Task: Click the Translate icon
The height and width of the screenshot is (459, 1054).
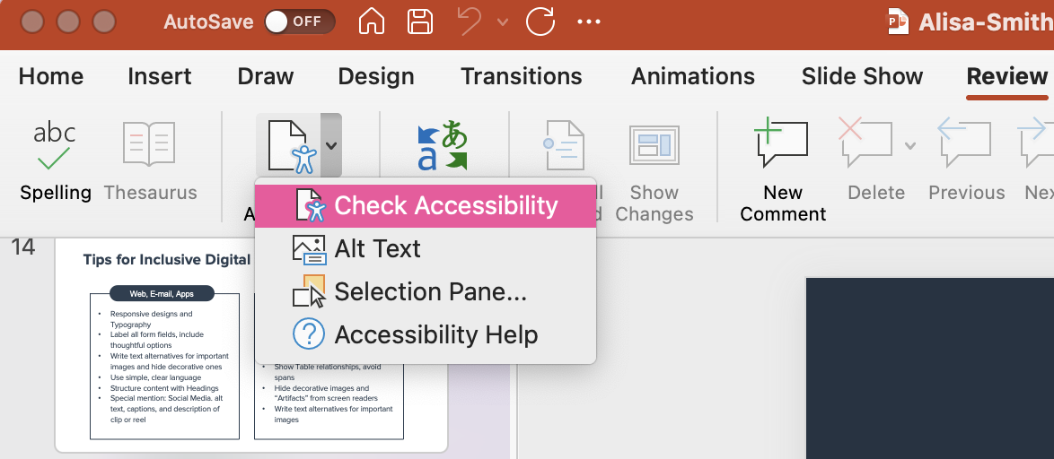Action: [444, 146]
